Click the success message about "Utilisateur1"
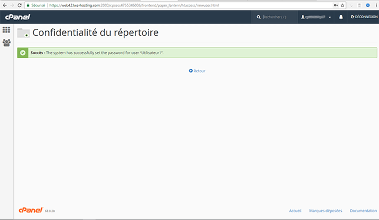 click(97, 52)
